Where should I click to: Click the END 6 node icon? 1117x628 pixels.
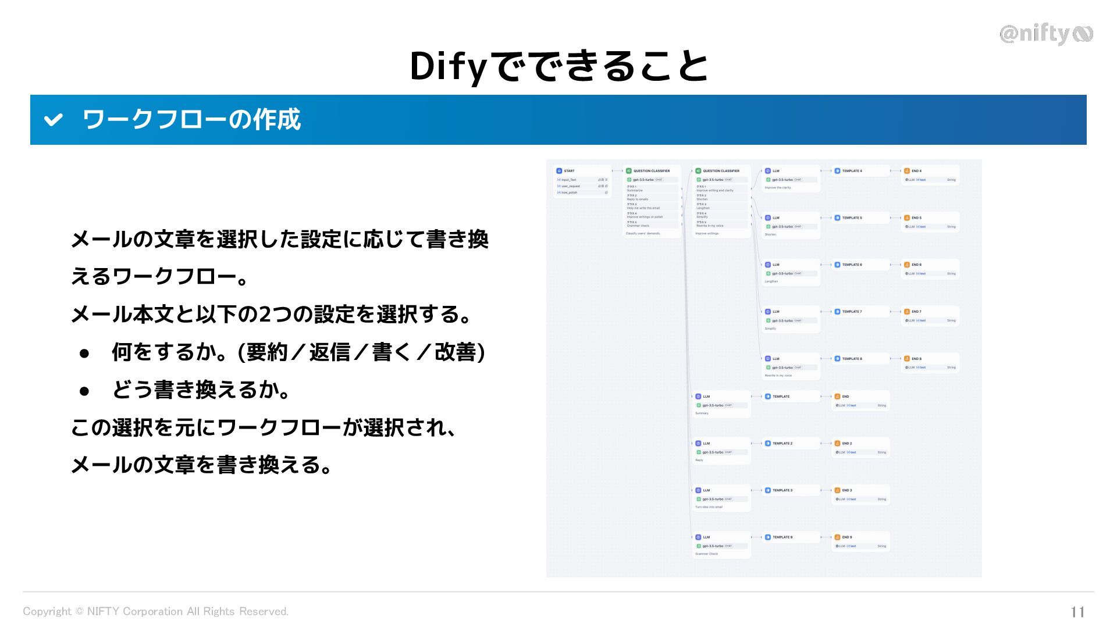(x=906, y=265)
